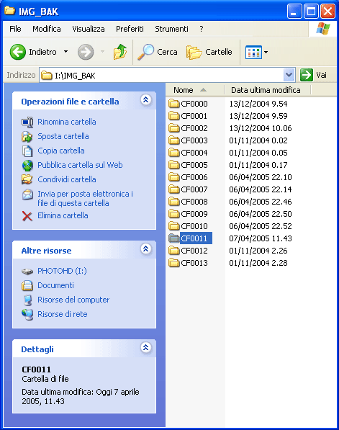The width and height of the screenshot is (339, 430).
Task: Open the Strumenti menu
Action: pos(171,29)
